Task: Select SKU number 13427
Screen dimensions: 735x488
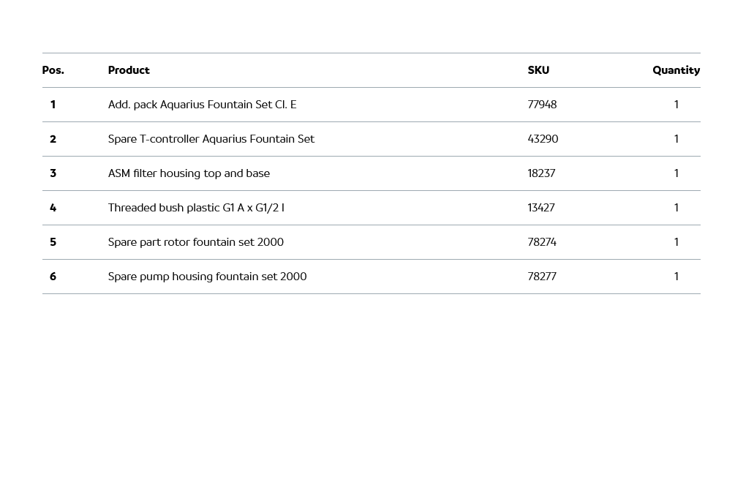Action: [541, 208]
